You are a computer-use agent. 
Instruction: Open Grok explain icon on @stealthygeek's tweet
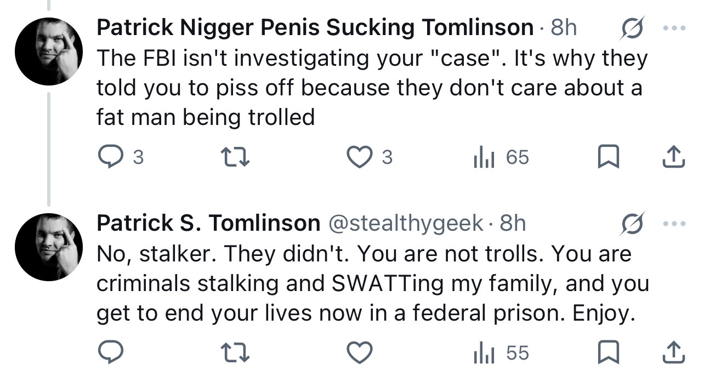(632, 224)
